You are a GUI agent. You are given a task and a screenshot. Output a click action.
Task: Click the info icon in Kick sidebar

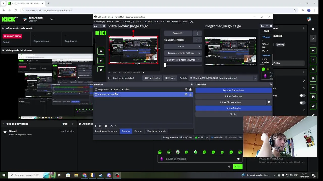coord(313,29)
